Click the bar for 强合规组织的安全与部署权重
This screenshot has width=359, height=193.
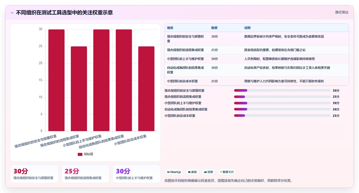click(56, 80)
